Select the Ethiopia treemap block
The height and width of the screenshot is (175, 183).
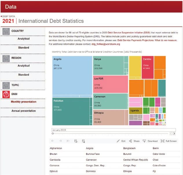click(109, 117)
